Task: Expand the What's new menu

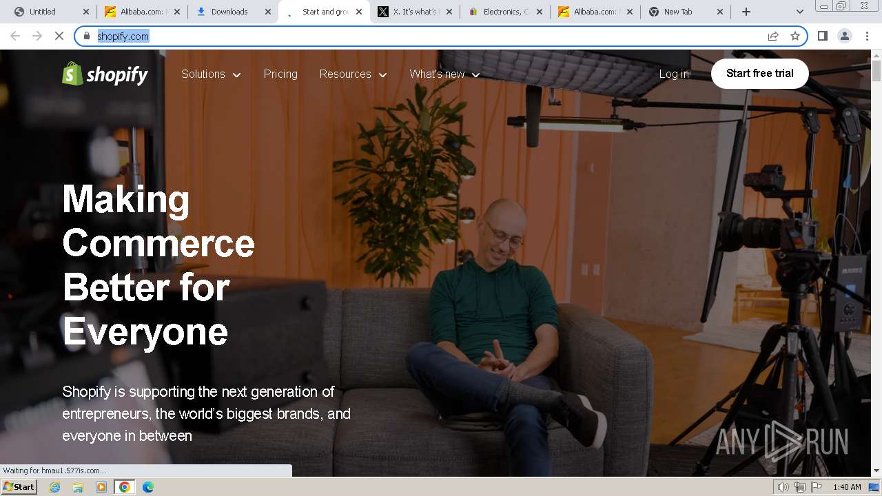Action: point(444,74)
